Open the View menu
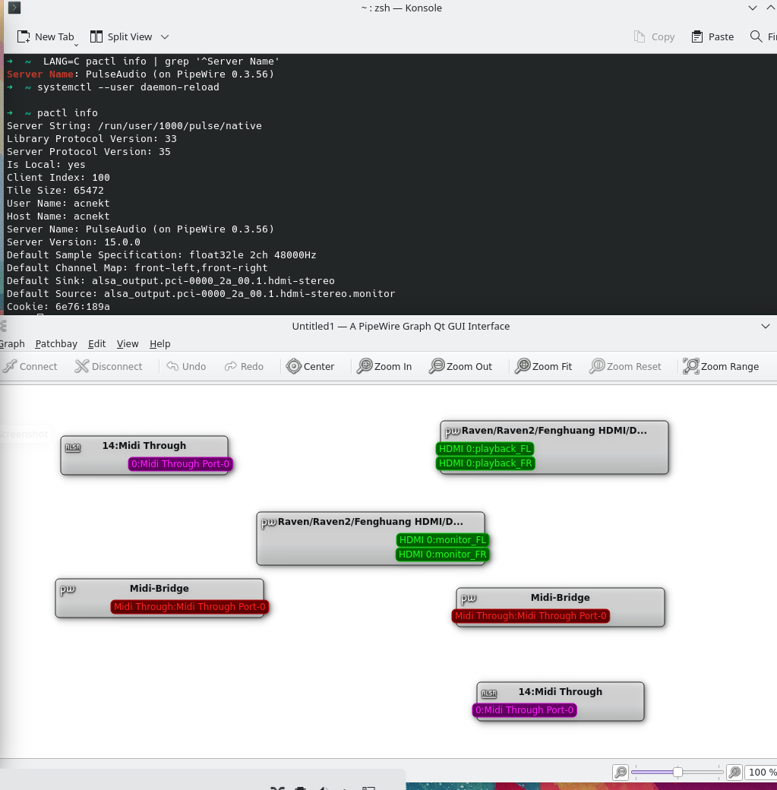The height and width of the screenshot is (790, 777). [128, 343]
